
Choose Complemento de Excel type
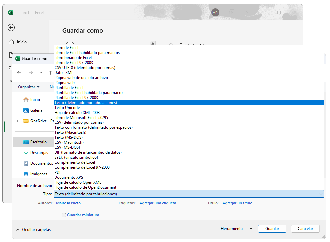tap(188, 162)
